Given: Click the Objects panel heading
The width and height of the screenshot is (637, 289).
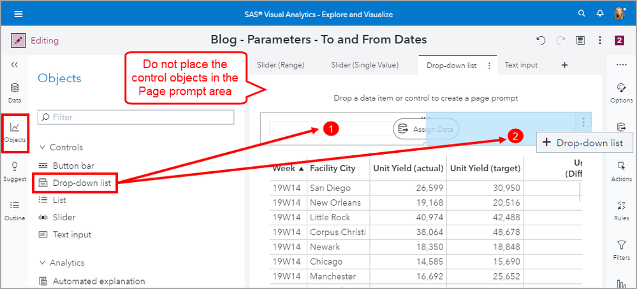Looking at the screenshot, I should click(59, 78).
